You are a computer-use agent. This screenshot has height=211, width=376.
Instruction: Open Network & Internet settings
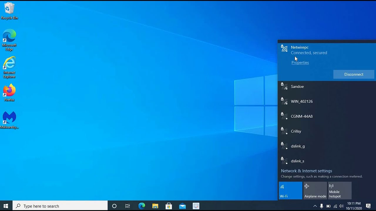306,171
